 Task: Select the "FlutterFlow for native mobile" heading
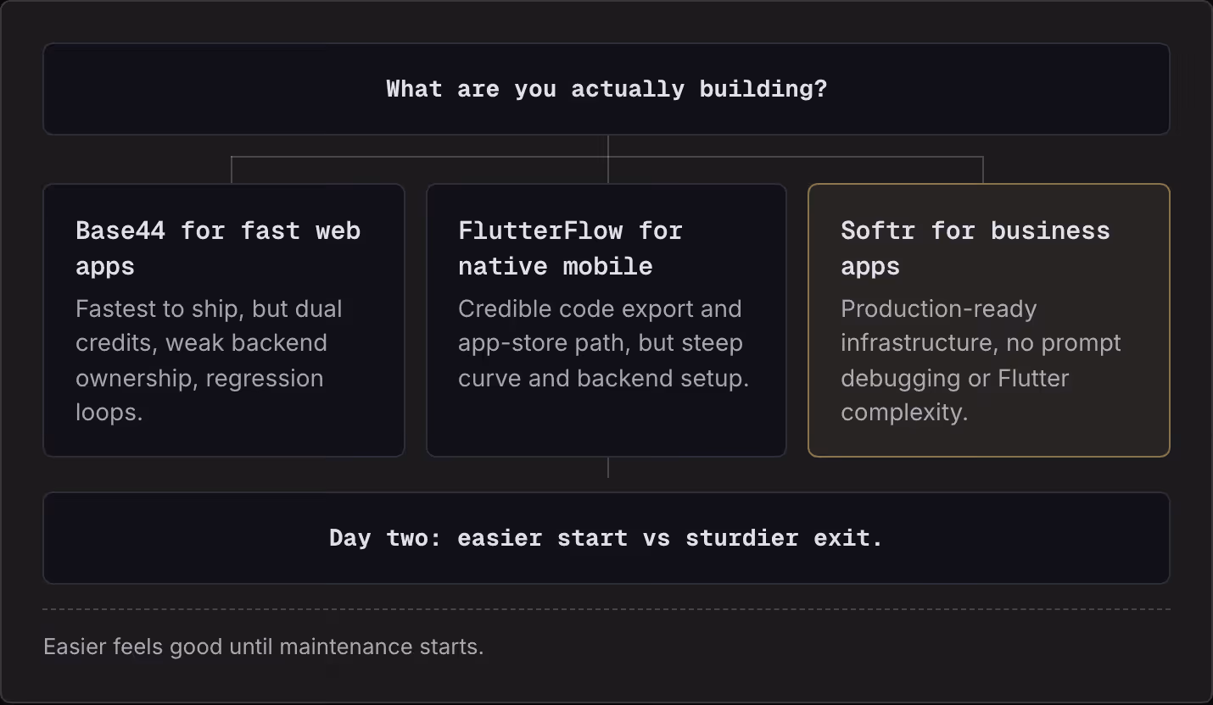[x=570, y=248]
